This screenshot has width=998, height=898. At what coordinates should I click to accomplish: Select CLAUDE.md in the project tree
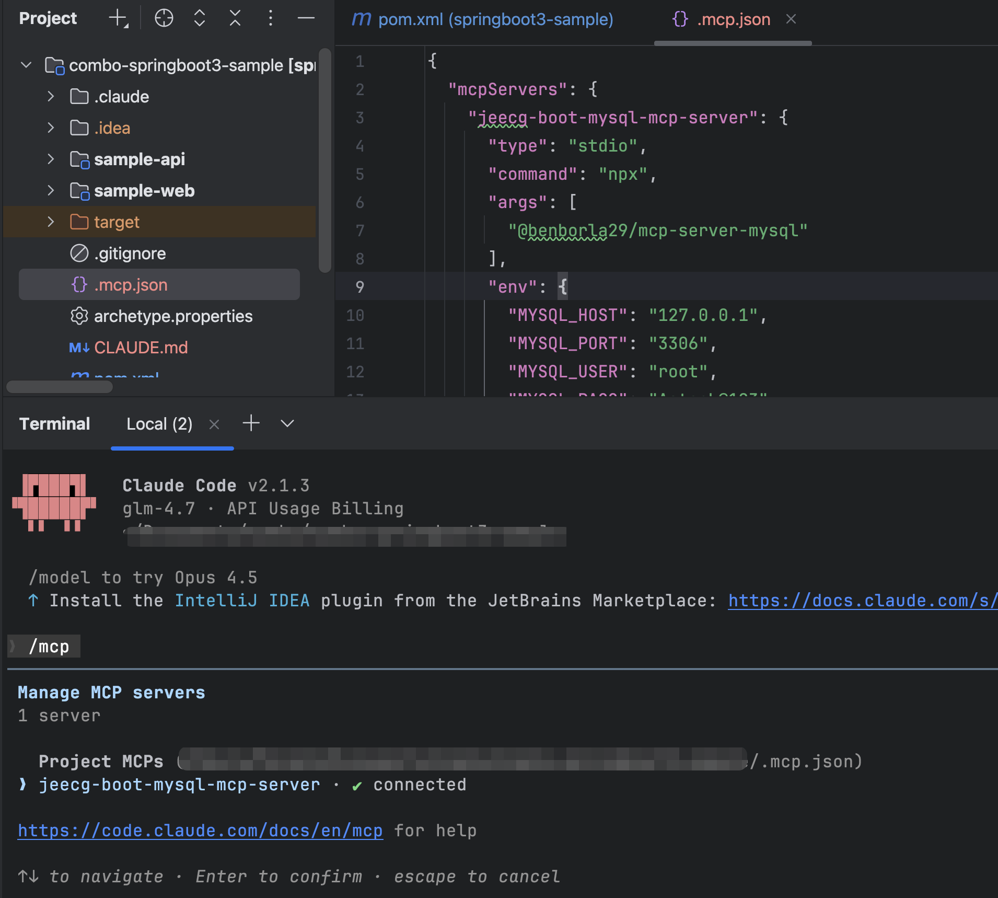point(141,348)
